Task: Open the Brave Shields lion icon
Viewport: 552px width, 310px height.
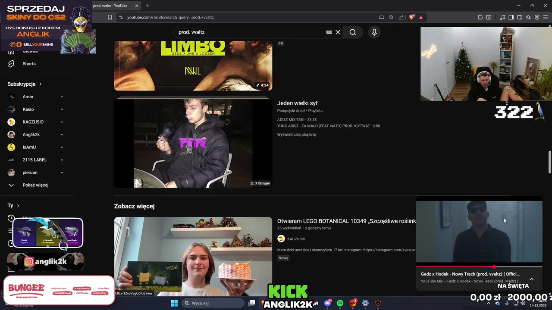Action: [x=412, y=17]
